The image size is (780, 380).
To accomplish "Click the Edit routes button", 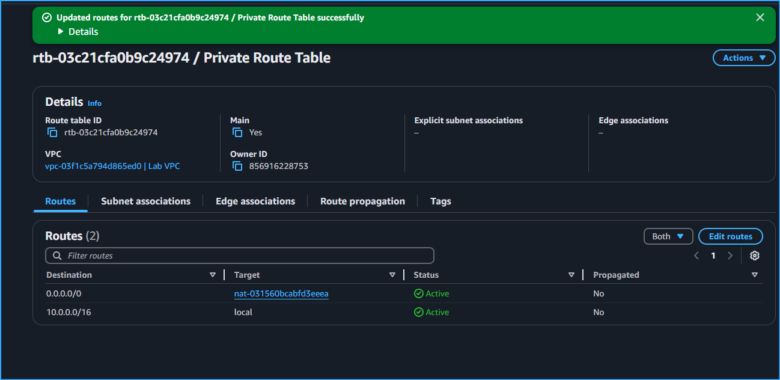I will (730, 236).
